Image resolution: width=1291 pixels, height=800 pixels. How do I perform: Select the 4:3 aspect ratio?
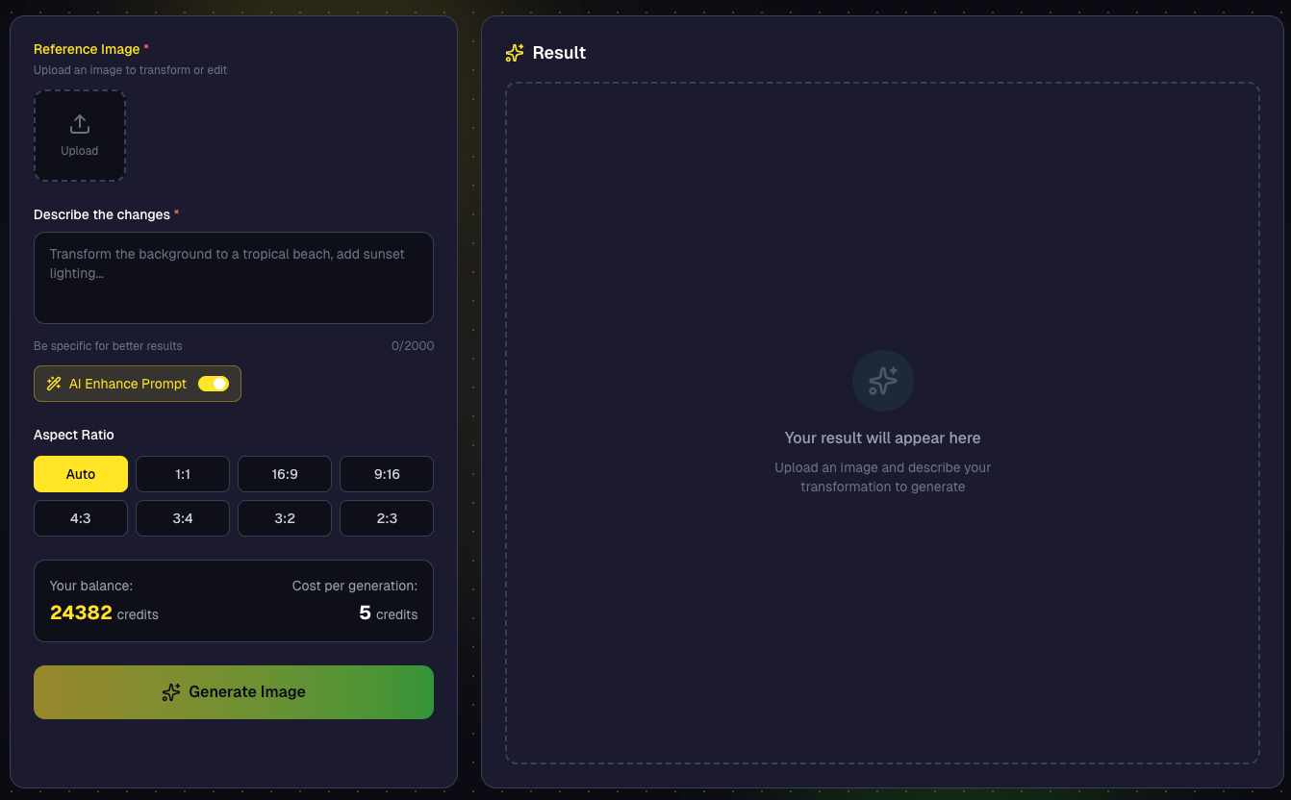pos(80,517)
